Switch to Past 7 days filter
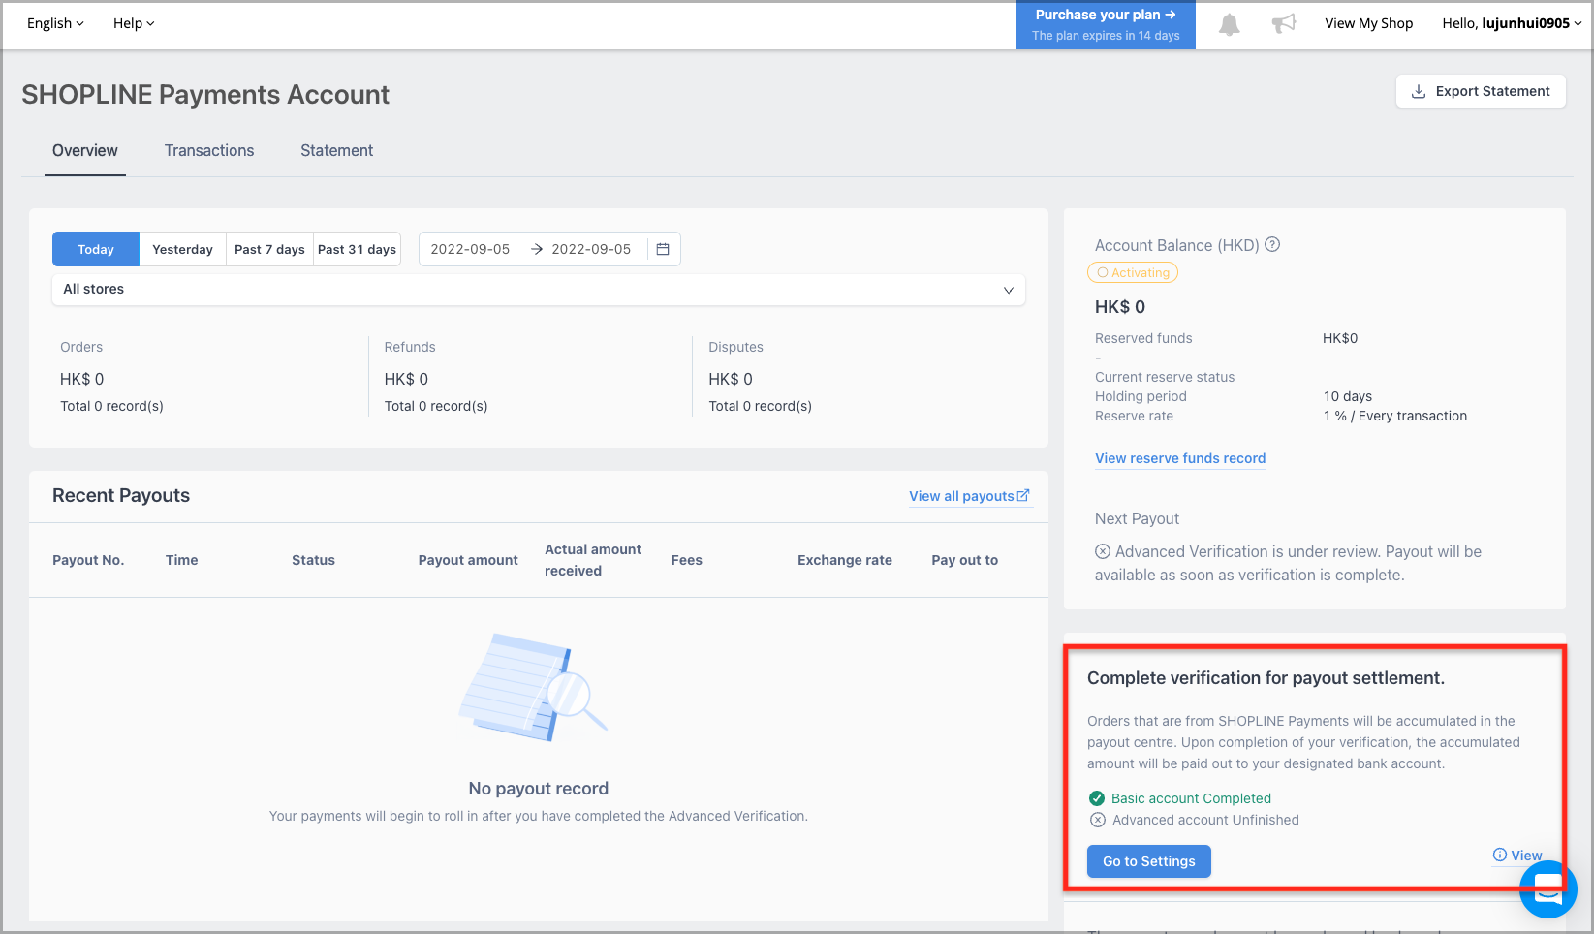This screenshot has width=1594, height=934. [x=269, y=249]
